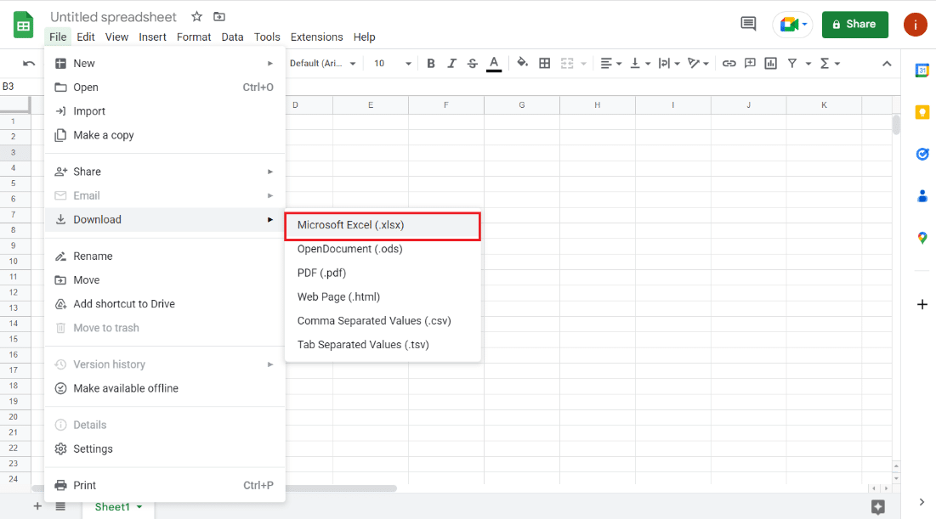Open the Edit menu

point(86,37)
